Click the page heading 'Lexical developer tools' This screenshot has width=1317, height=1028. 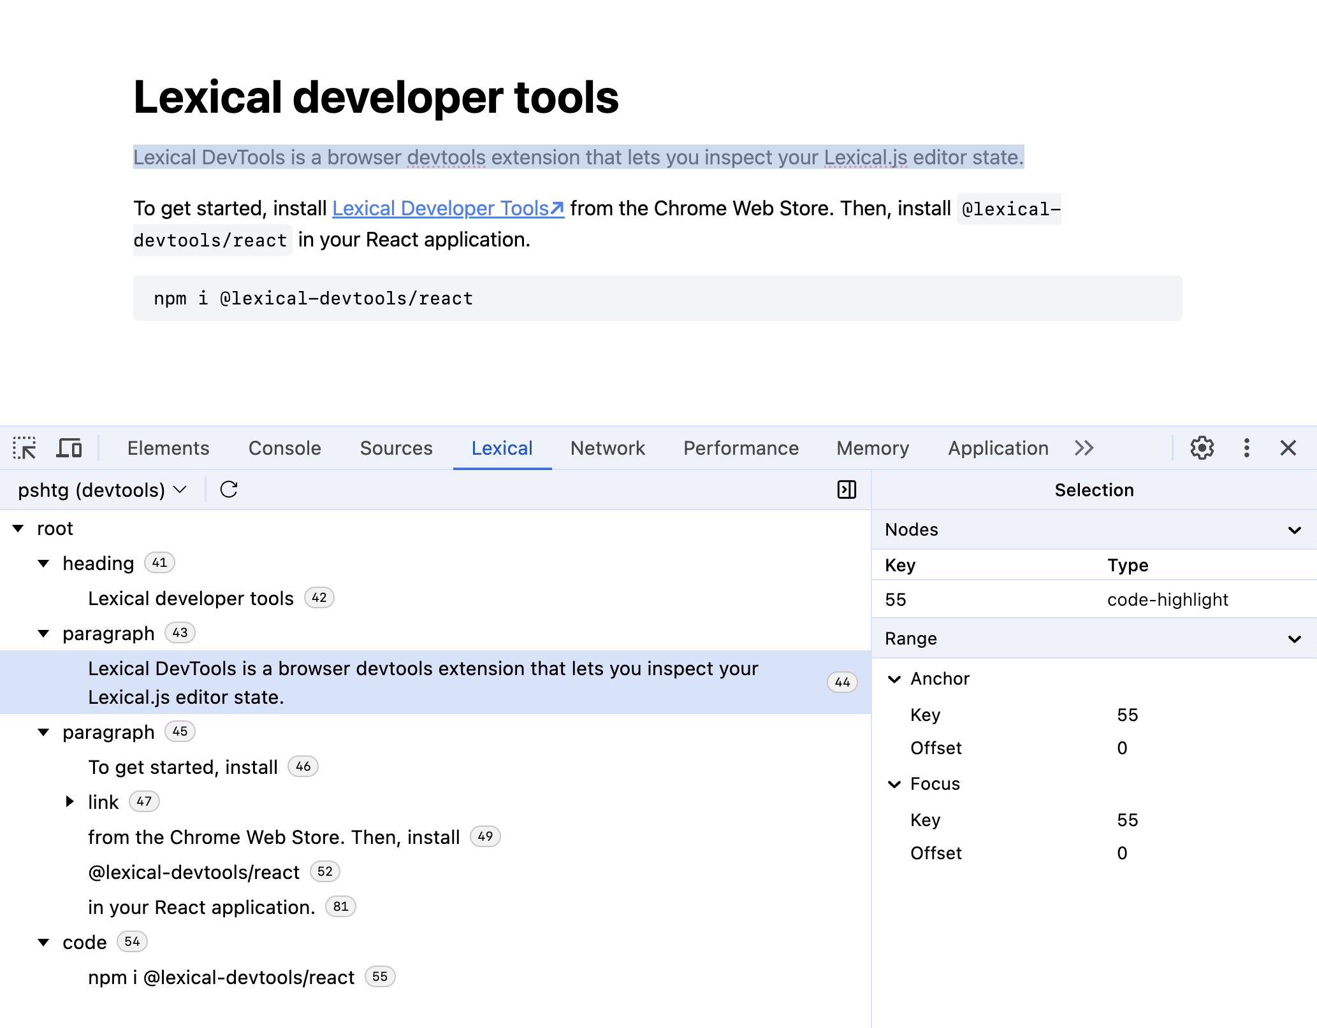(376, 97)
